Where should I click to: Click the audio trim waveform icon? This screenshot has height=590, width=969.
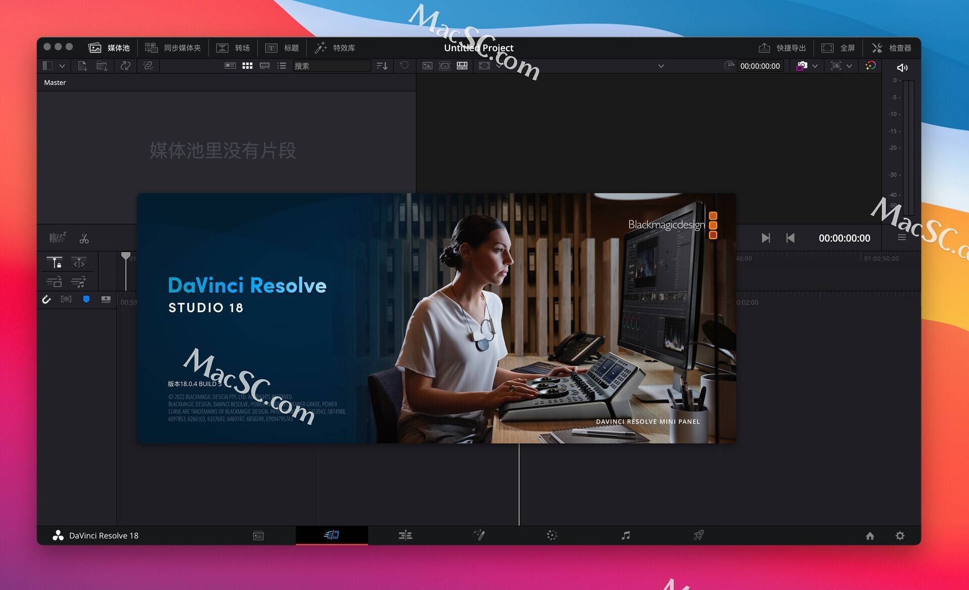click(x=66, y=299)
